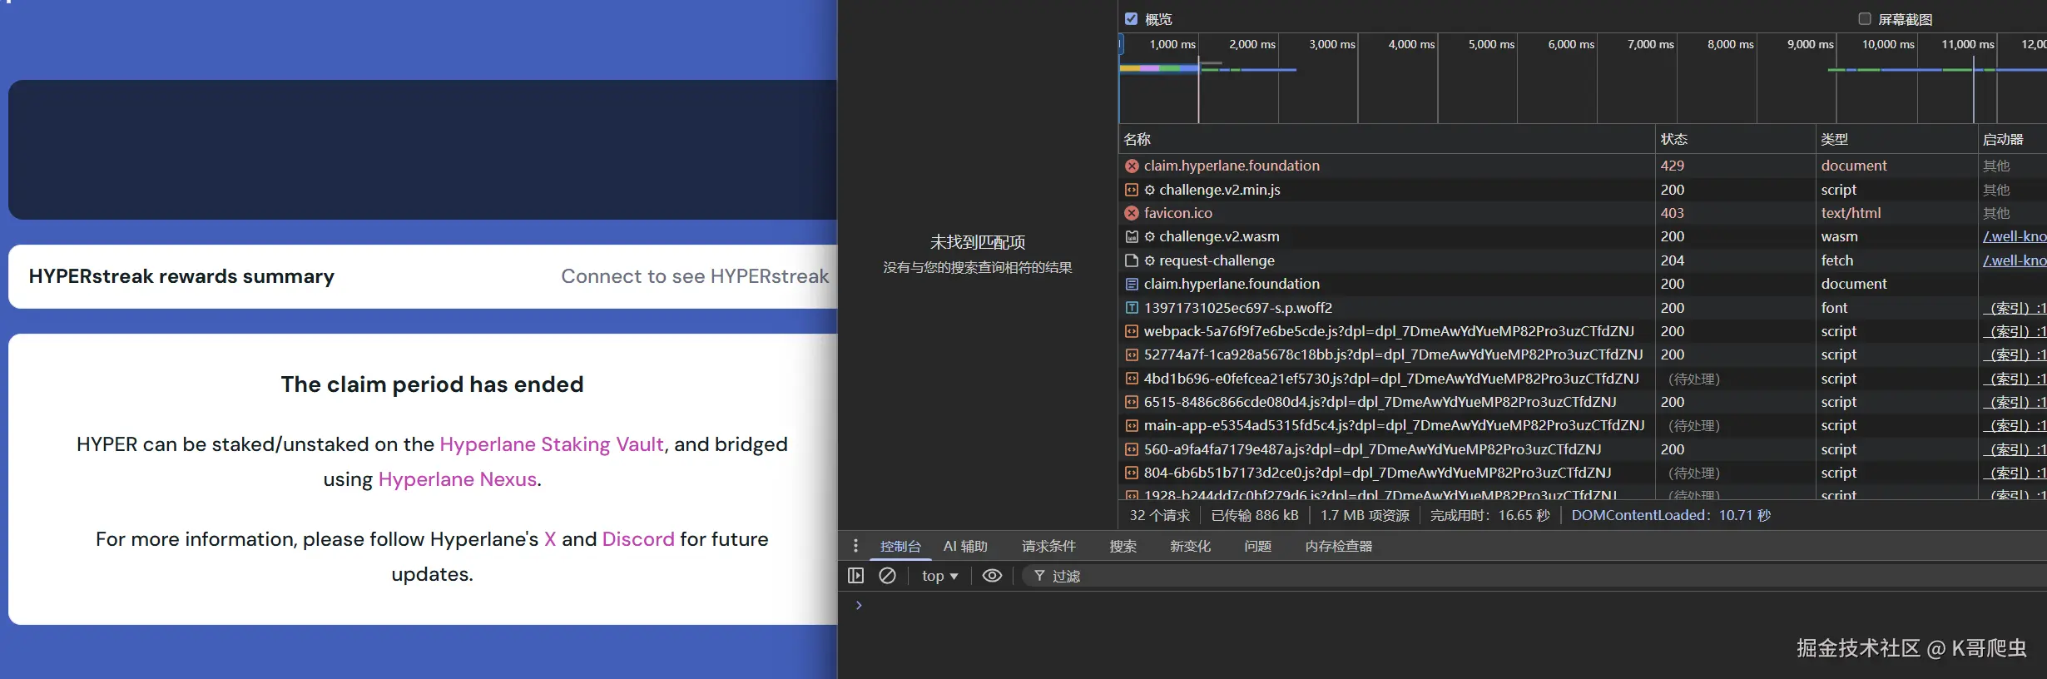
Task: Open the /.well-kno initiator link for request-challenge
Action: 2014,260
